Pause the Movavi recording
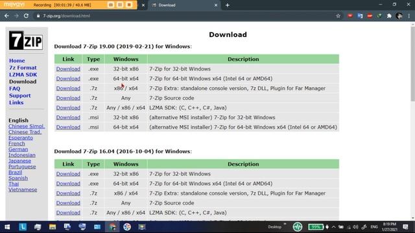Image resolution: width=415 pixels, height=233 pixels. [x=120, y=5]
